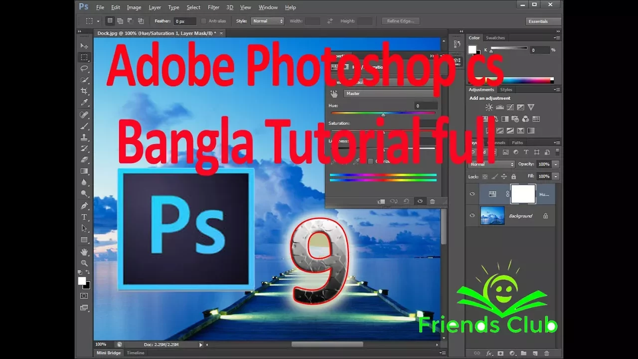Image resolution: width=638 pixels, height=359 pixels.
Task: Toggle Quick Mask mode
Action: 84,296
